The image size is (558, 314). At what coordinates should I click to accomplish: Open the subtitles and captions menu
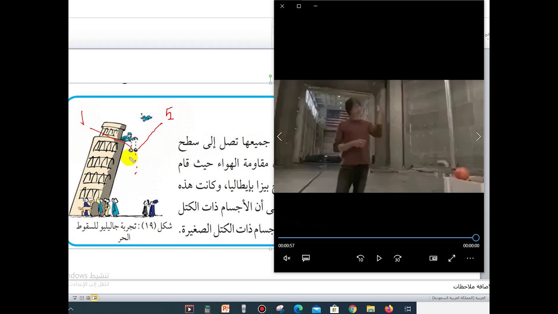click(306, 258)
